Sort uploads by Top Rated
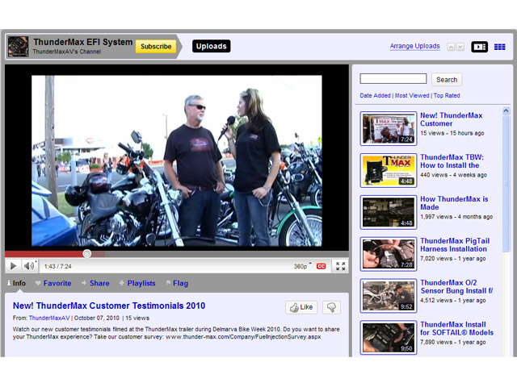This screenshot has height=387, width=517. [447, 95]
